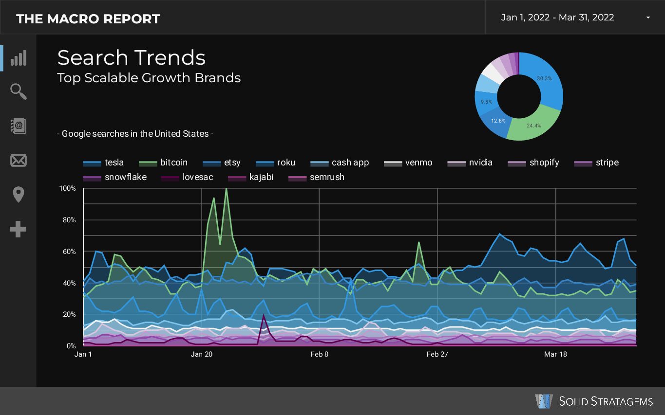Viewport: 665px width, 415px height.
Task: Click the Search Trends heading
Action: click(x=132, y=58)
